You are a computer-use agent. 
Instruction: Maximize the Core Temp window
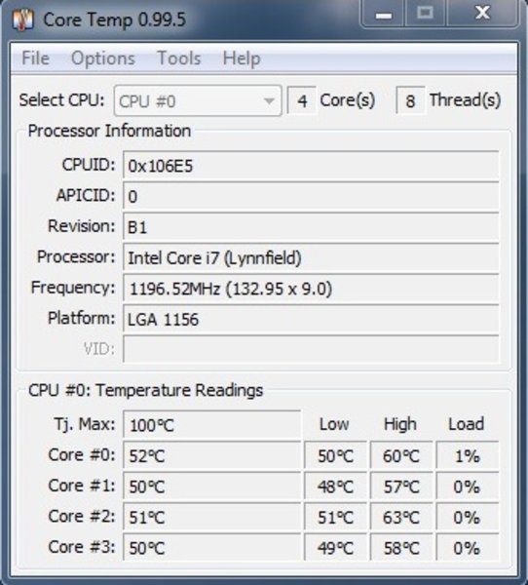coord(425,14)
